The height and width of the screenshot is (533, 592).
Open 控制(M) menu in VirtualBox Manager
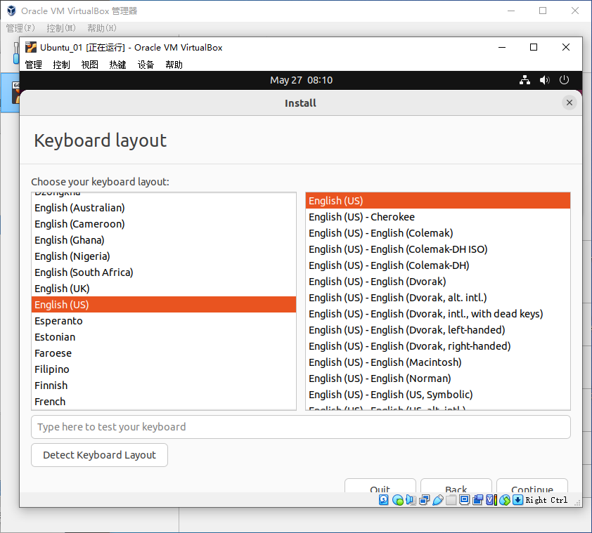pos(60,28)
